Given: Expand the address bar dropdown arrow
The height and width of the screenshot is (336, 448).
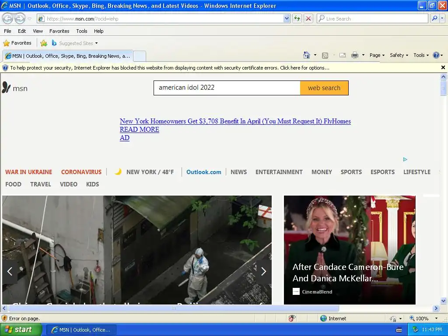Looking at the screenshot, I should (x=287, y=18).
